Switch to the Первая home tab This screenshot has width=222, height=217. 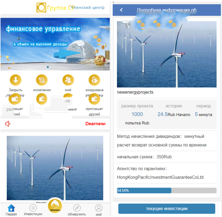click(x=11, y=210)
